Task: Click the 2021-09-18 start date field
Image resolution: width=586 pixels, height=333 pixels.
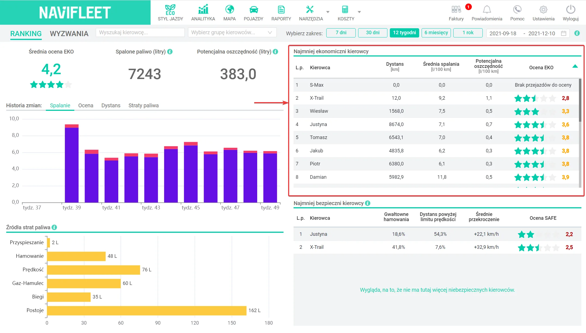Action: click(503, 33)
